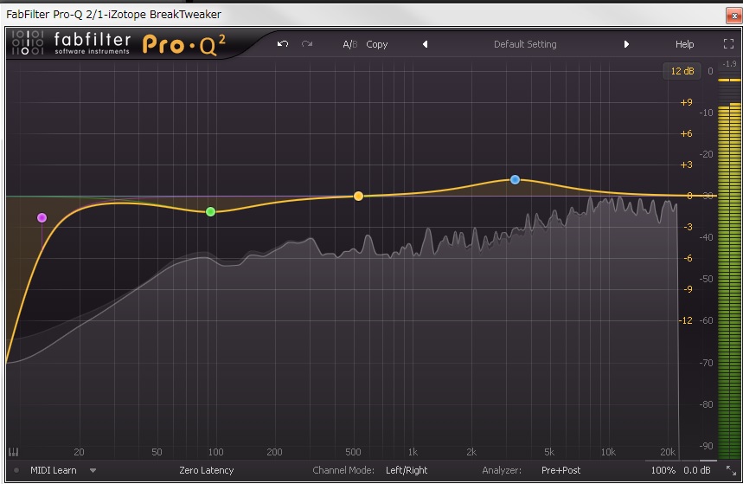The height and width of the screenshot is (484, 743).
Task: Click the MIDI indicator dot
Action: [x=16, y=470]
